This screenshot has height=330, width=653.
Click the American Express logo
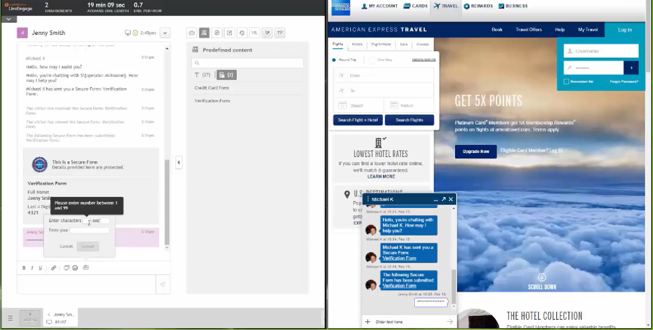coord(341,7)
